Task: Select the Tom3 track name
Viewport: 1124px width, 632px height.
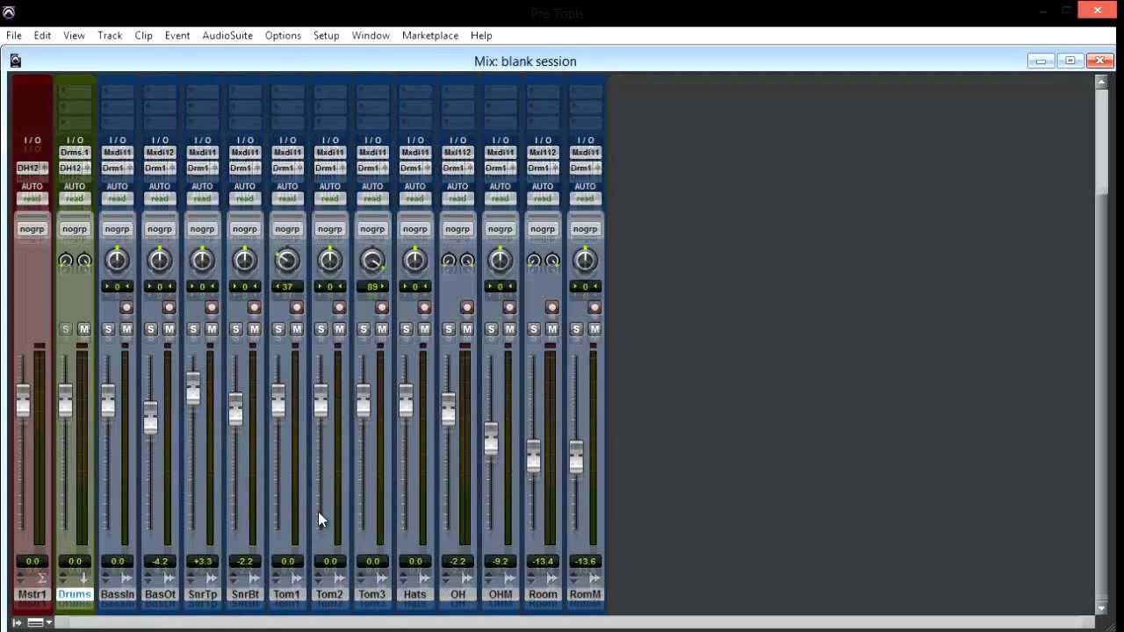Action: [372, 594]
